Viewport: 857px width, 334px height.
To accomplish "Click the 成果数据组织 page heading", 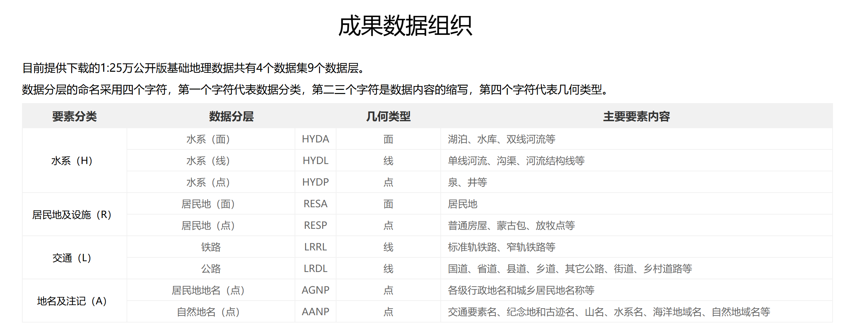I will point(405,26).
